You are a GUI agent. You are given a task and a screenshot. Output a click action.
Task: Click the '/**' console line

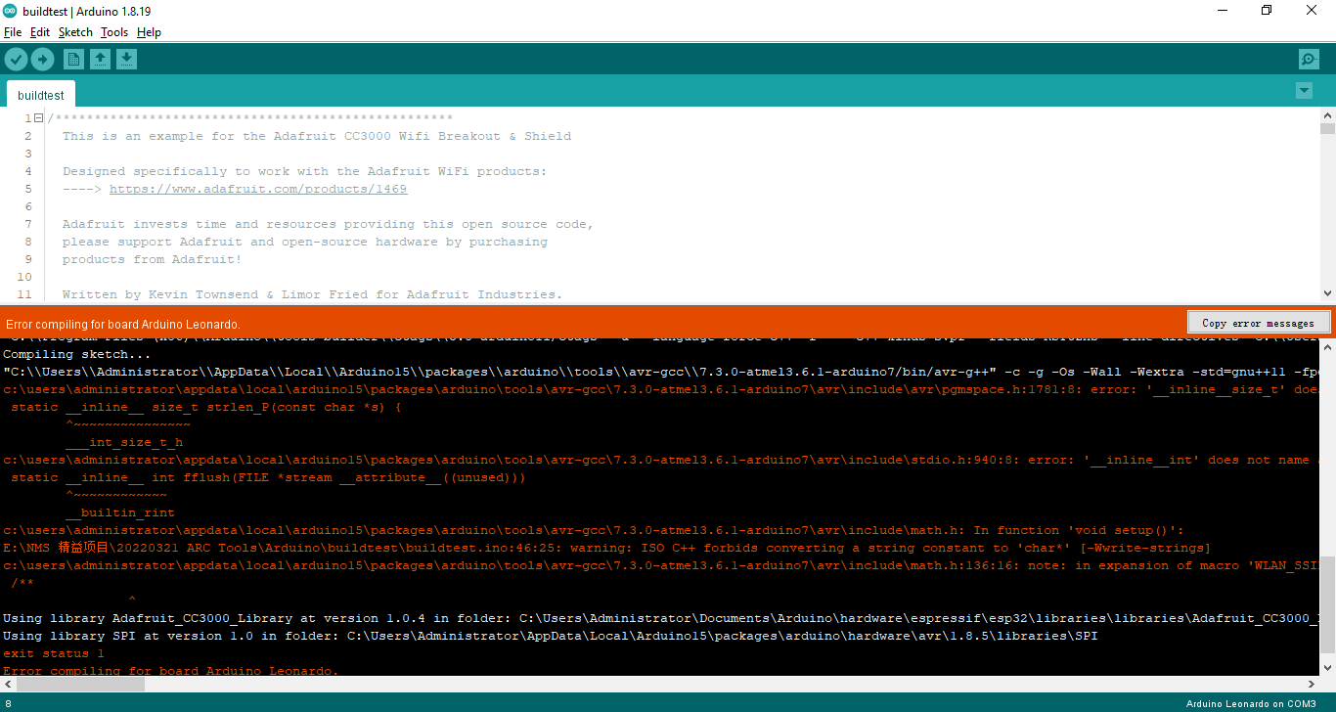point(22,583)
